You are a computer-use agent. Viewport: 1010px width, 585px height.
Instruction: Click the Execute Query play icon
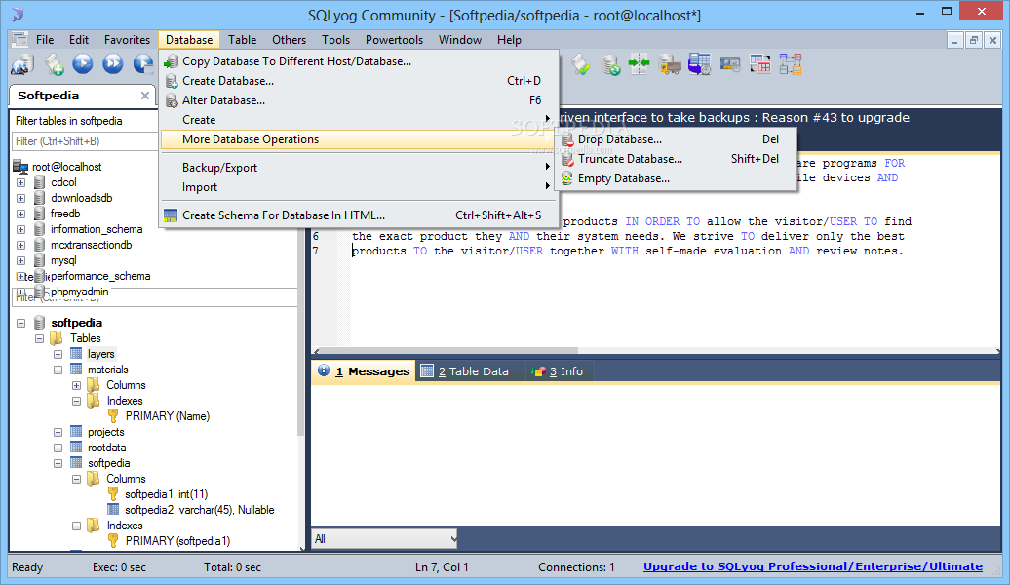point(83,63)
